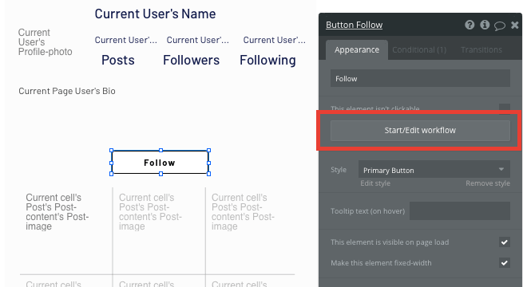Click the Style dropdown arrow
The height and width of the screenshot is (287, 523).
501,170
